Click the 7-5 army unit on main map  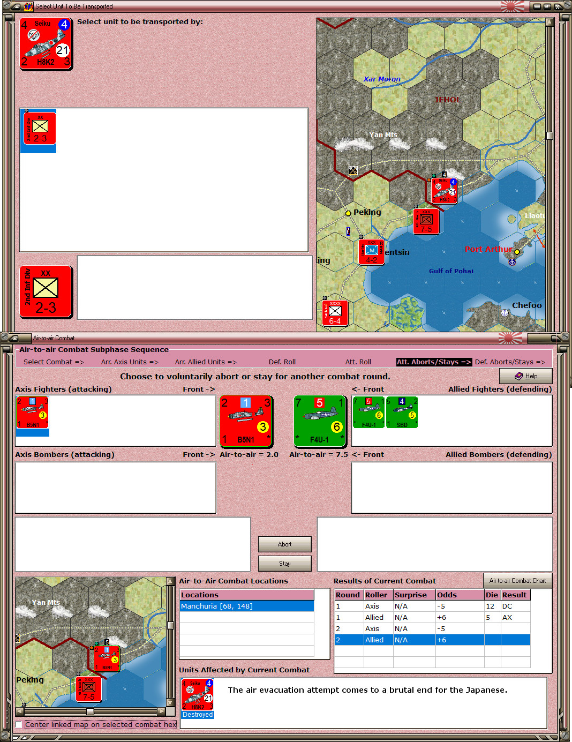[x=426, y=221]
